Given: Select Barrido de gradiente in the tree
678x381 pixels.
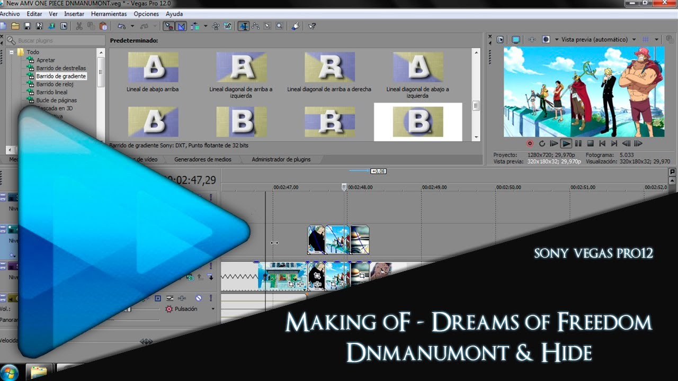Looking at the screenshot, I should coord(61,76).
